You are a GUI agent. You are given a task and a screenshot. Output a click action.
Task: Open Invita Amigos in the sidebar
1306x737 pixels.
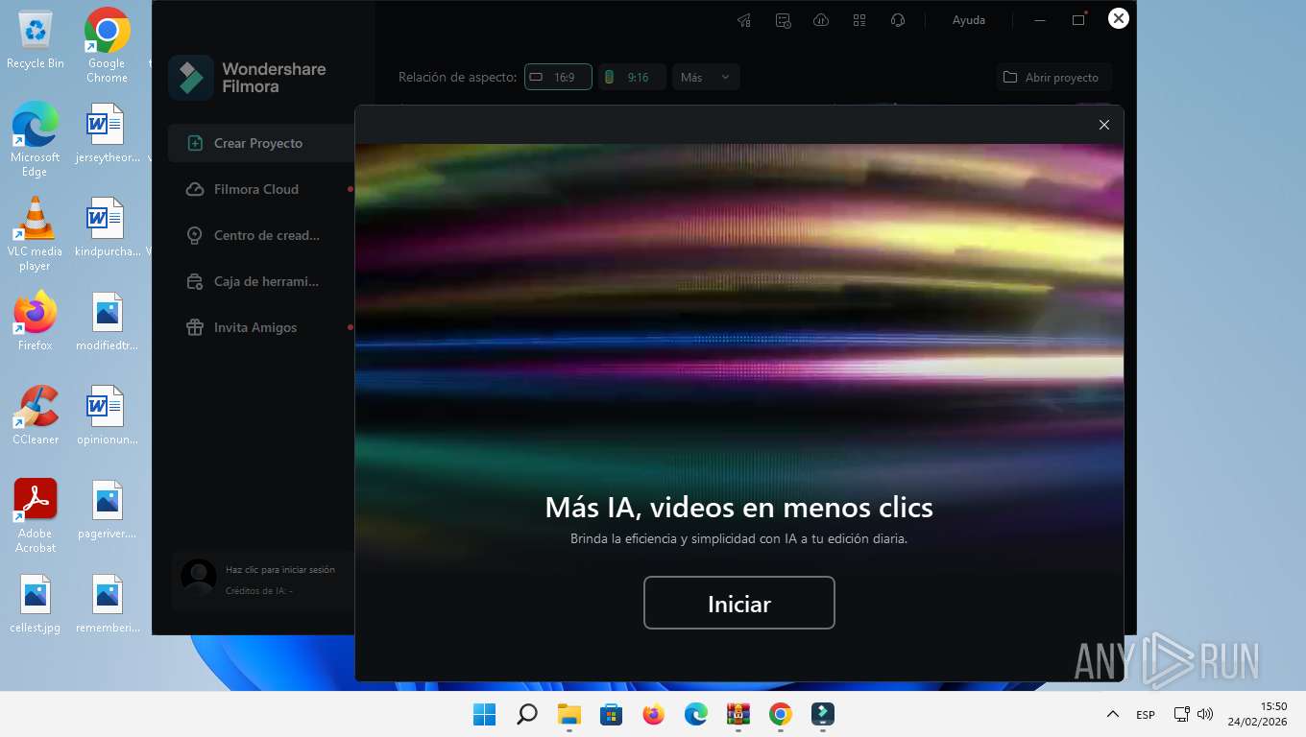(x=261, y=327)
